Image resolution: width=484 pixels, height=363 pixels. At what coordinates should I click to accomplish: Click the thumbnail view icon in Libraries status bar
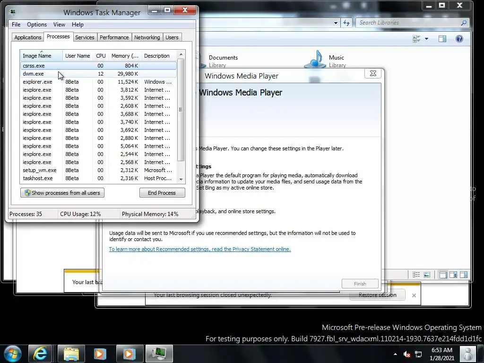pos(427,275)
